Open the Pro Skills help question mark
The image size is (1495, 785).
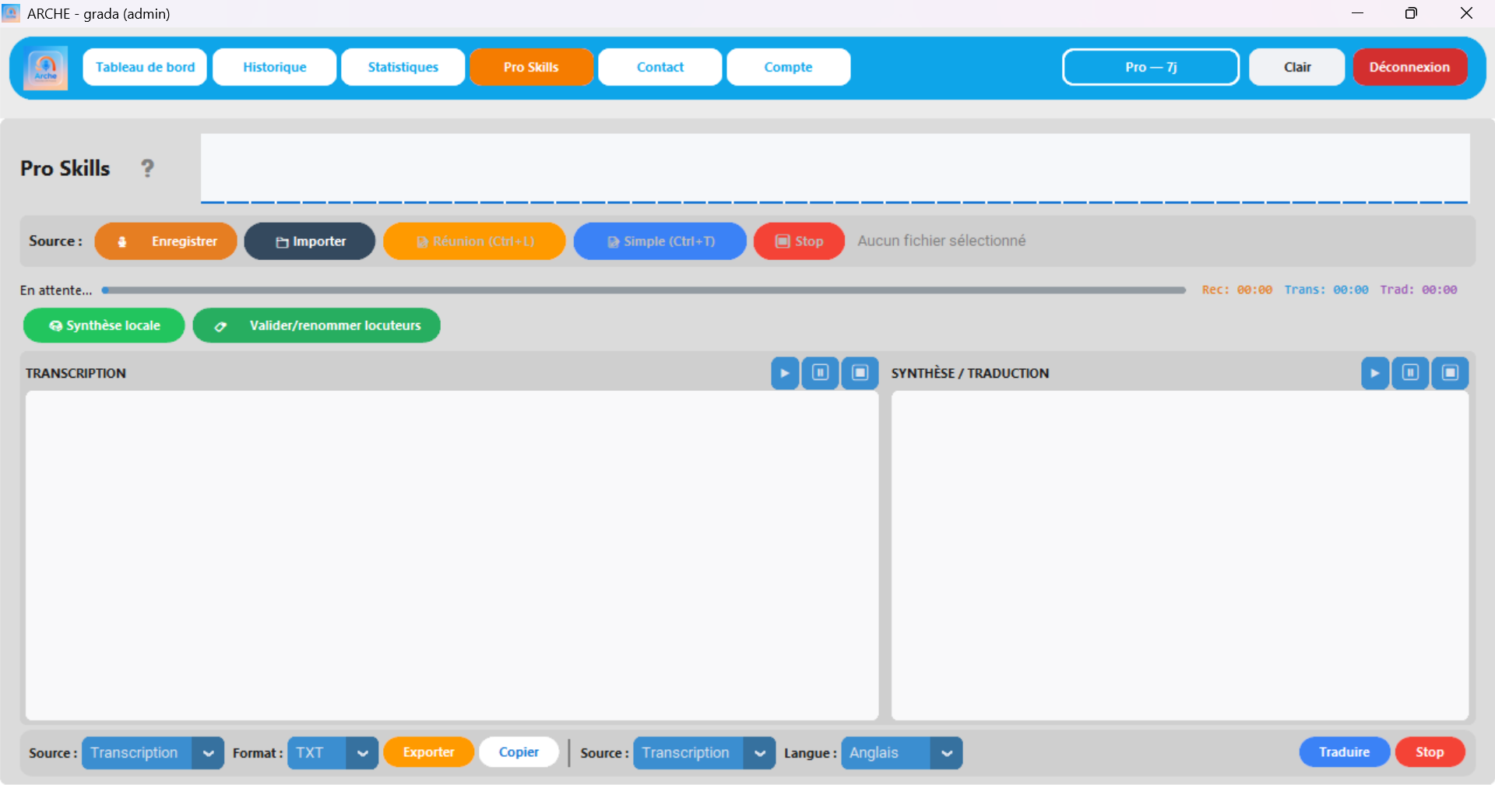point(147,168)
